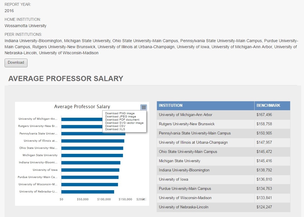Select the Michigan State University chart bar
Viewport: 304px width, 217px height.
tap(92, 156)
